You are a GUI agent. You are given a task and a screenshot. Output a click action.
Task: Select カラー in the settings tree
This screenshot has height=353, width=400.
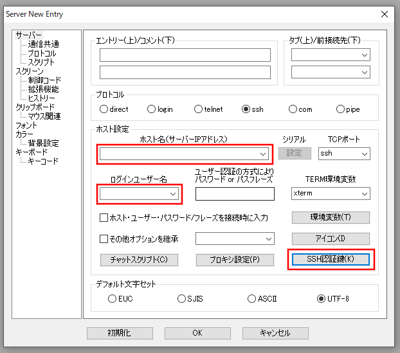pos(24,134)
